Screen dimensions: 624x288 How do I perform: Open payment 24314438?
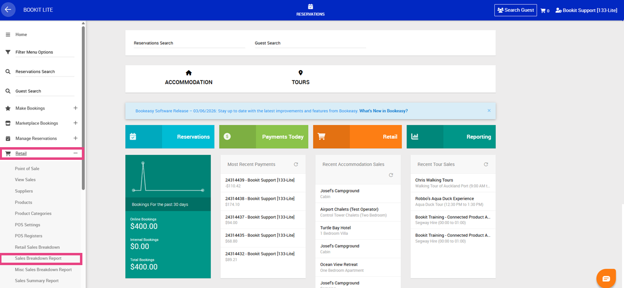point(263,201)
